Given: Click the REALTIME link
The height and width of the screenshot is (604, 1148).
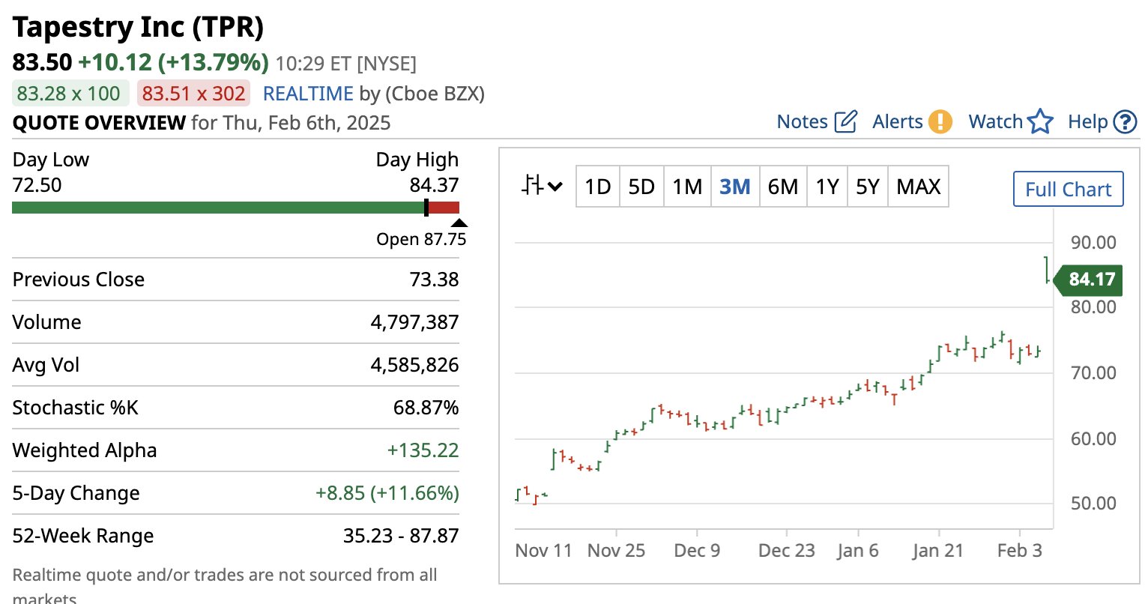Looking at the screenshot, I should [x=308, y=94].
